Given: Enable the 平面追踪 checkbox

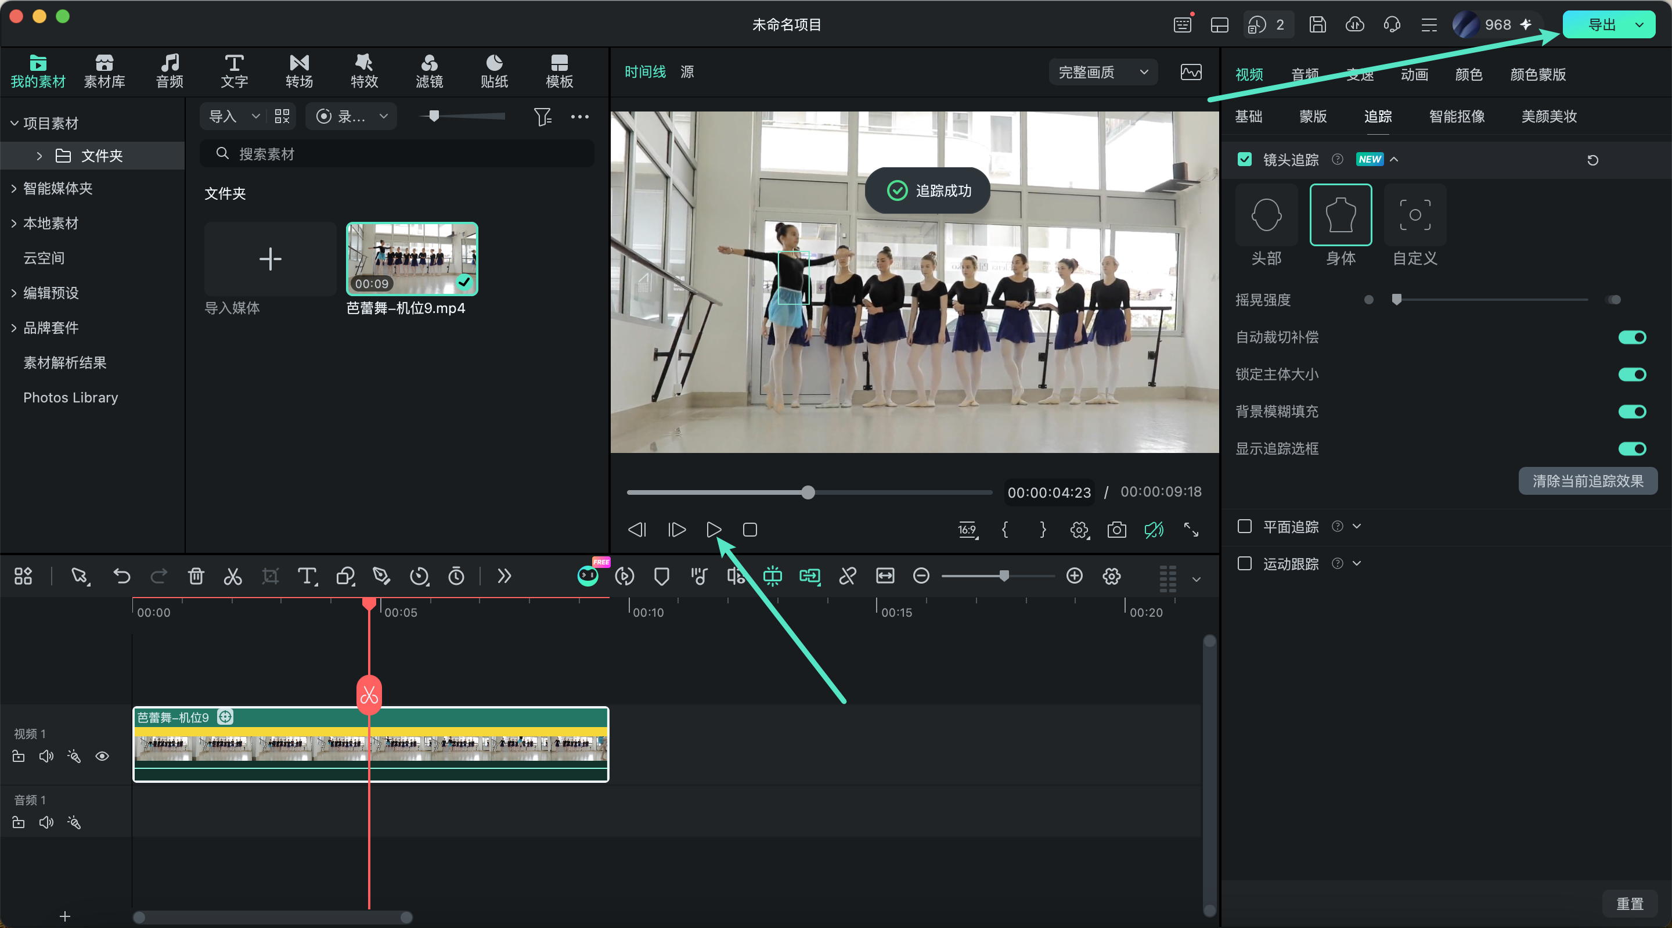Looking at the screenshot, I should click(1244, 526).
